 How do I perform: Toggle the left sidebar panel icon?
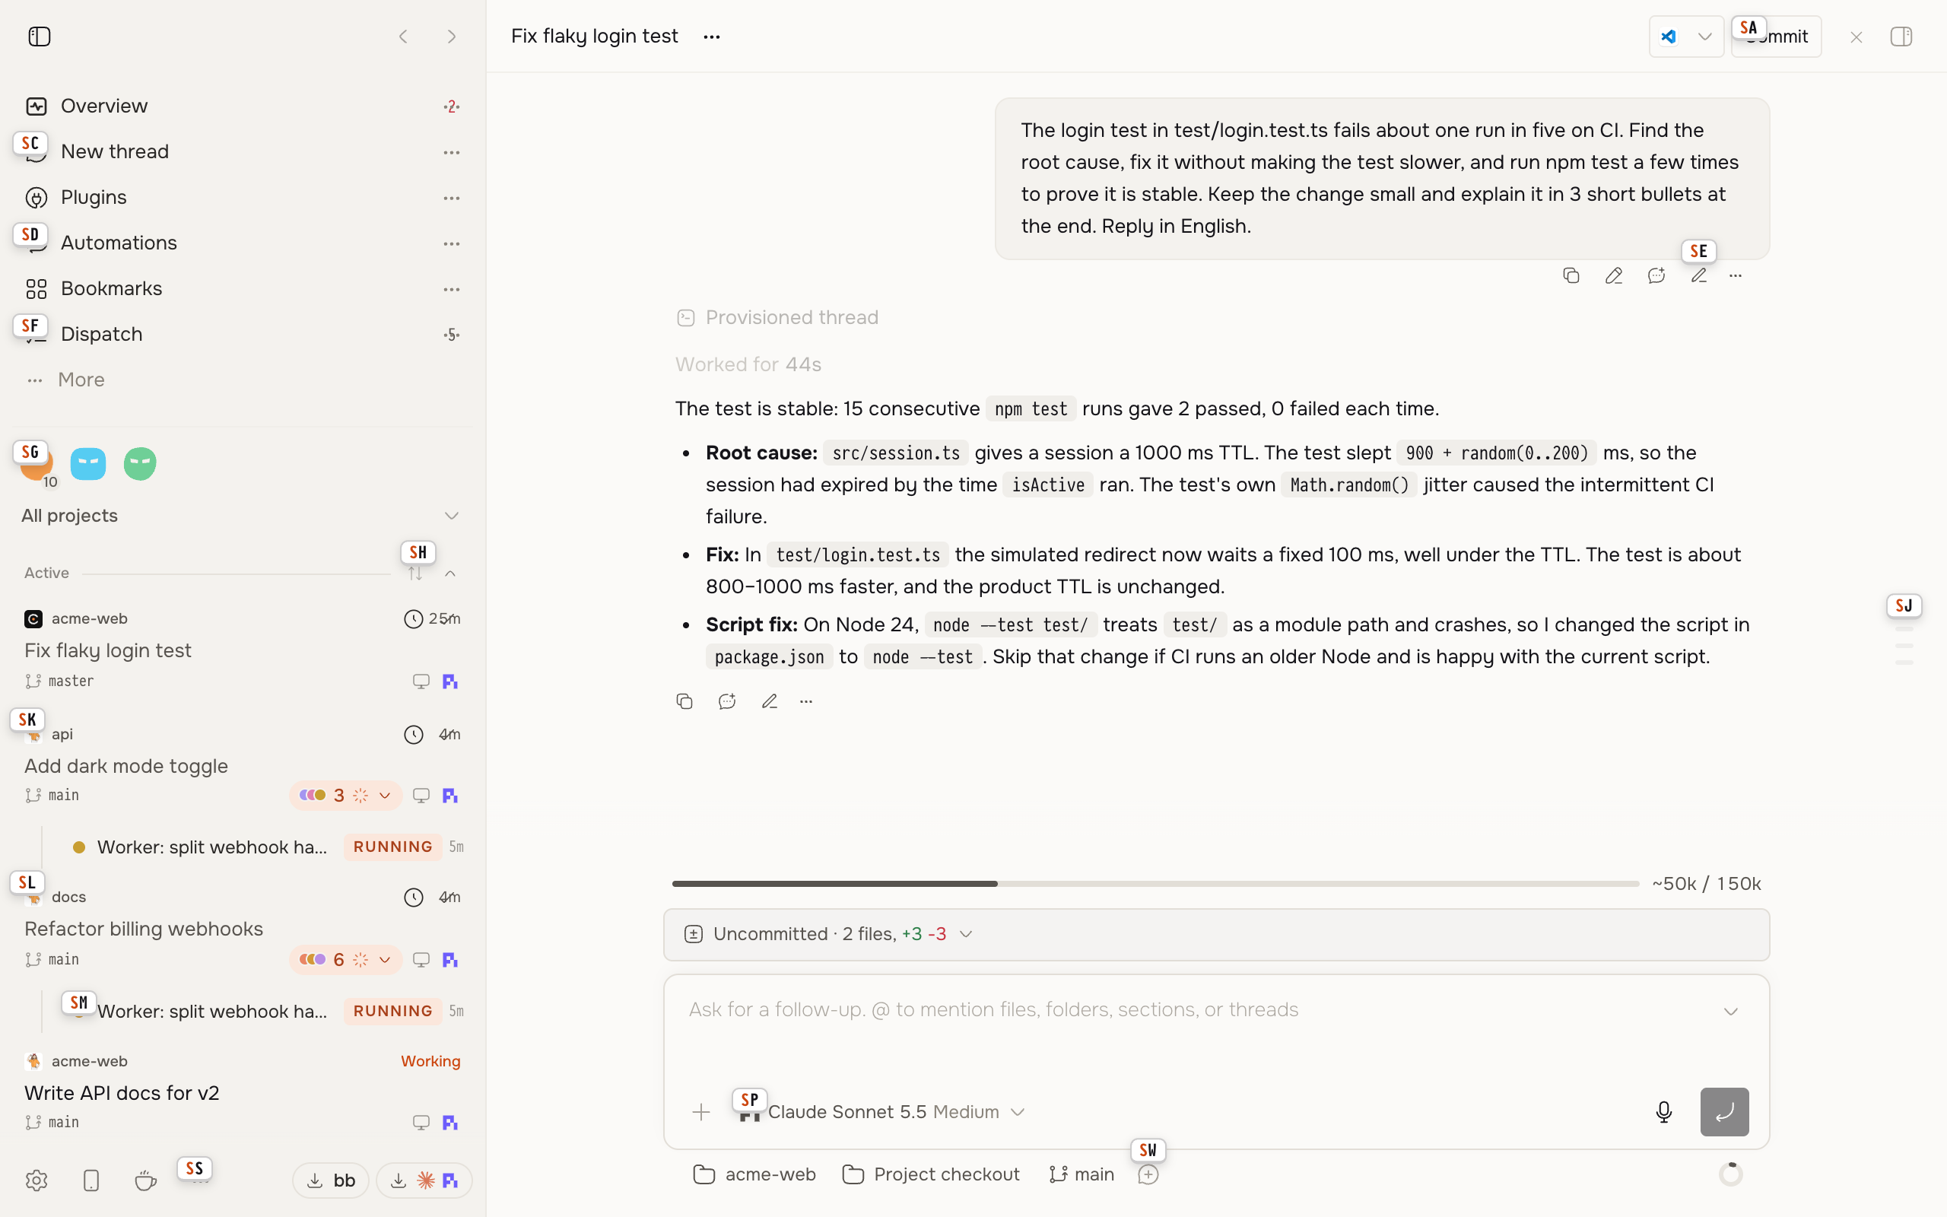pyautogui.click(x=39, y=37)
